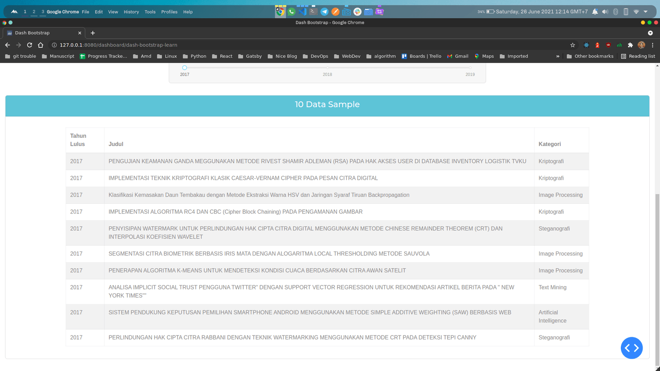Toggle the sound volume menu bar control

606,12
